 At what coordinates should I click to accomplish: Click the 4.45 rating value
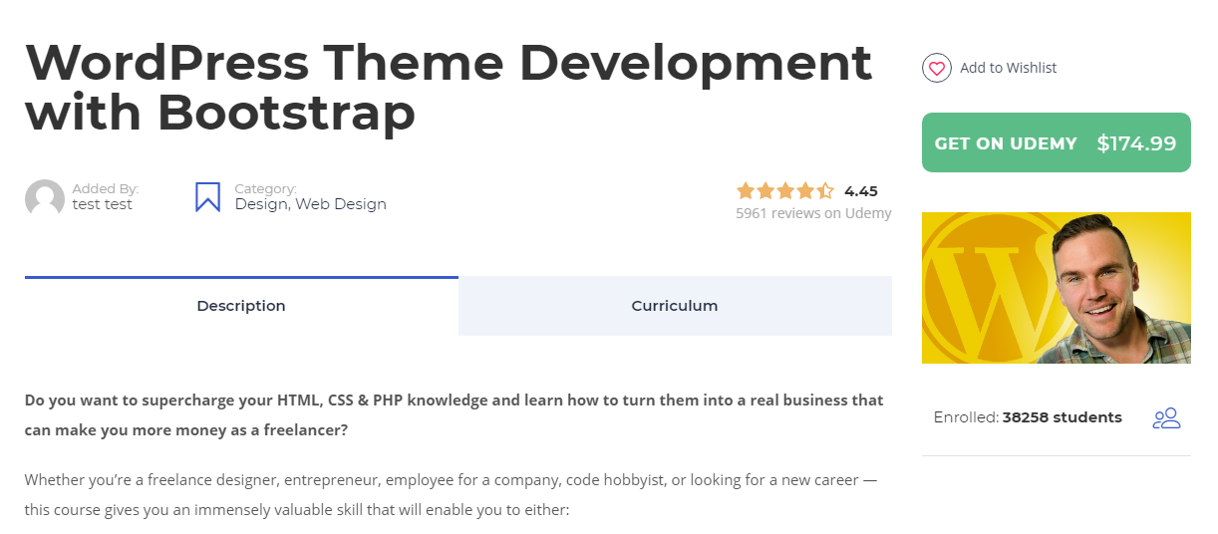[861, 191]
